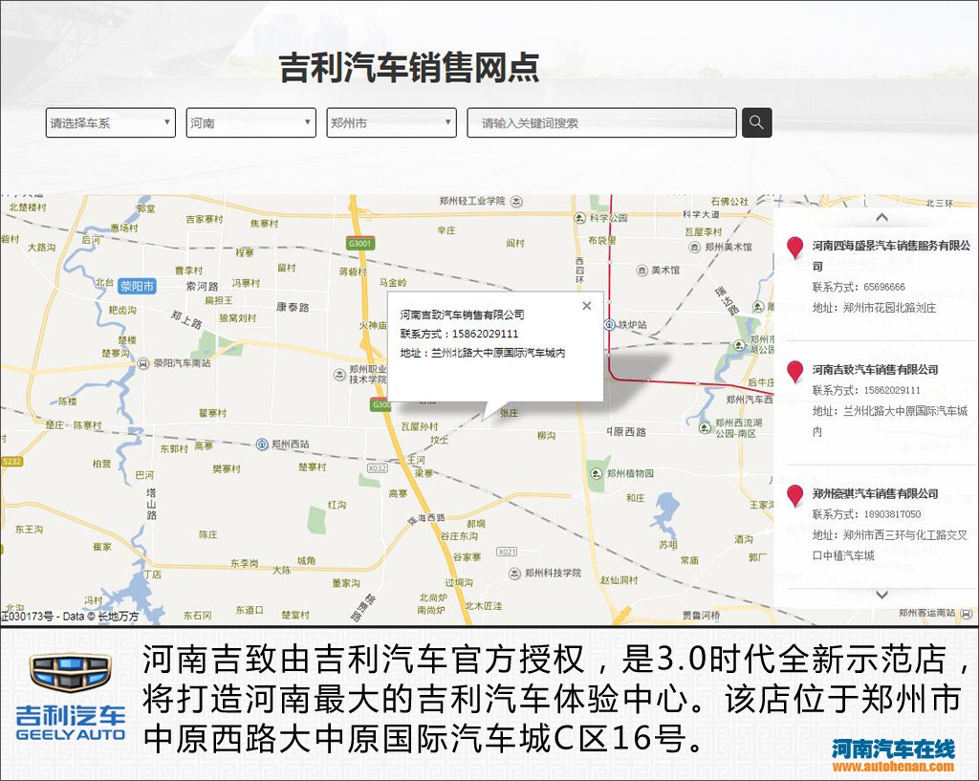Open the 河南 province dropdown
Viewport: 979px width, 781px height.
coord(251,122)
